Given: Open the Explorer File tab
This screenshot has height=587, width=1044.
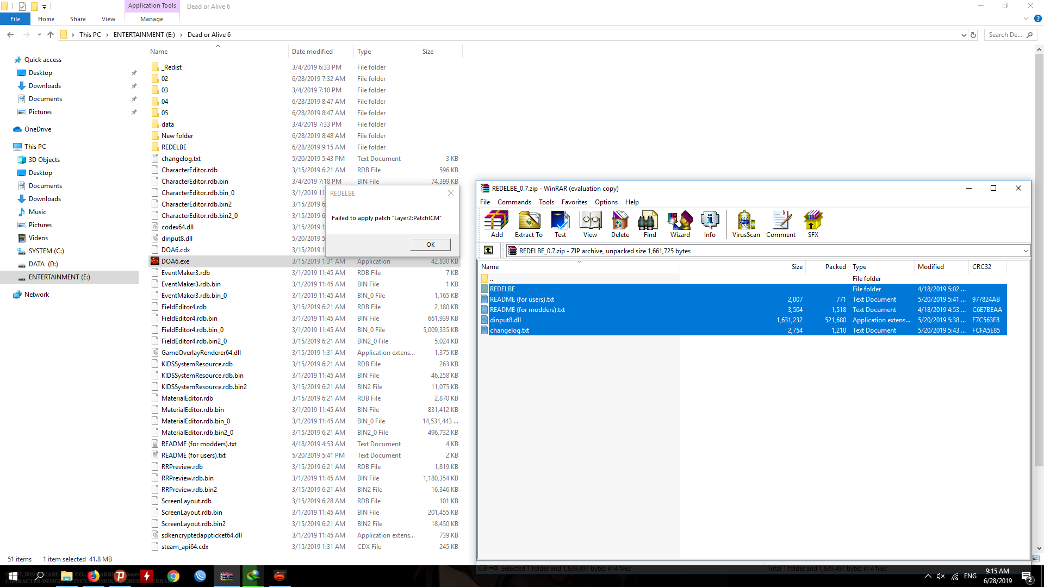Looking at the screenshot, I should [15, 19].
